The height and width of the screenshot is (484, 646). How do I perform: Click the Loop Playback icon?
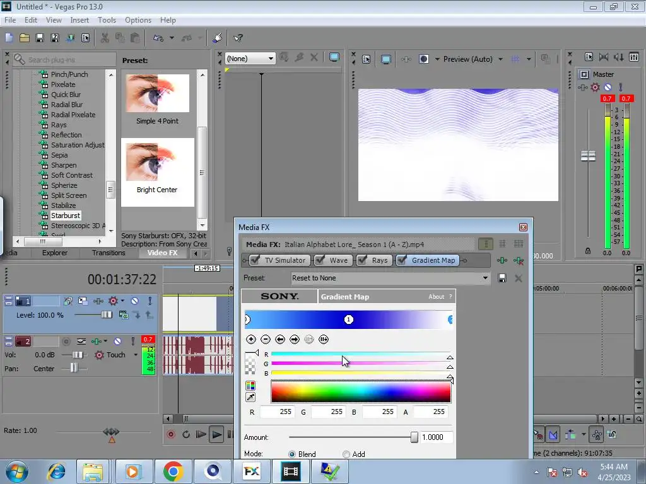[x=186, y=434]
